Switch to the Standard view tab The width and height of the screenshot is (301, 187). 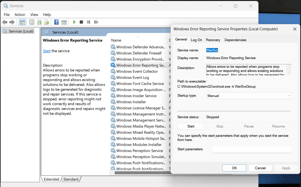[71, 179]
